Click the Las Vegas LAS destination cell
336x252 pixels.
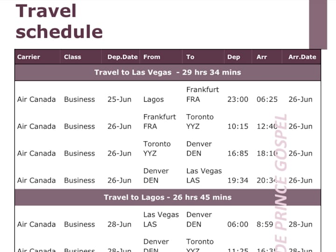204,175
